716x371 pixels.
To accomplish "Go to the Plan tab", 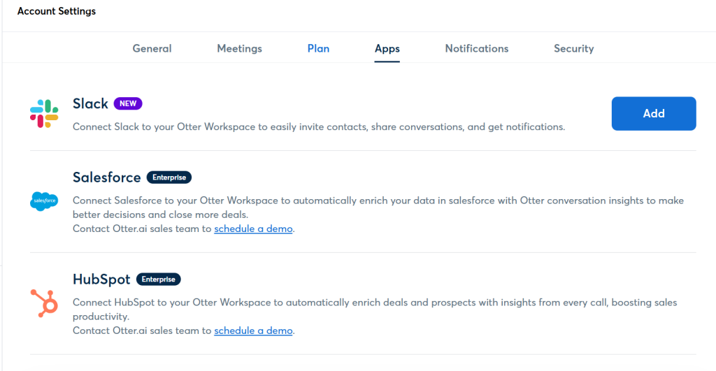I will tap(318, 48).
